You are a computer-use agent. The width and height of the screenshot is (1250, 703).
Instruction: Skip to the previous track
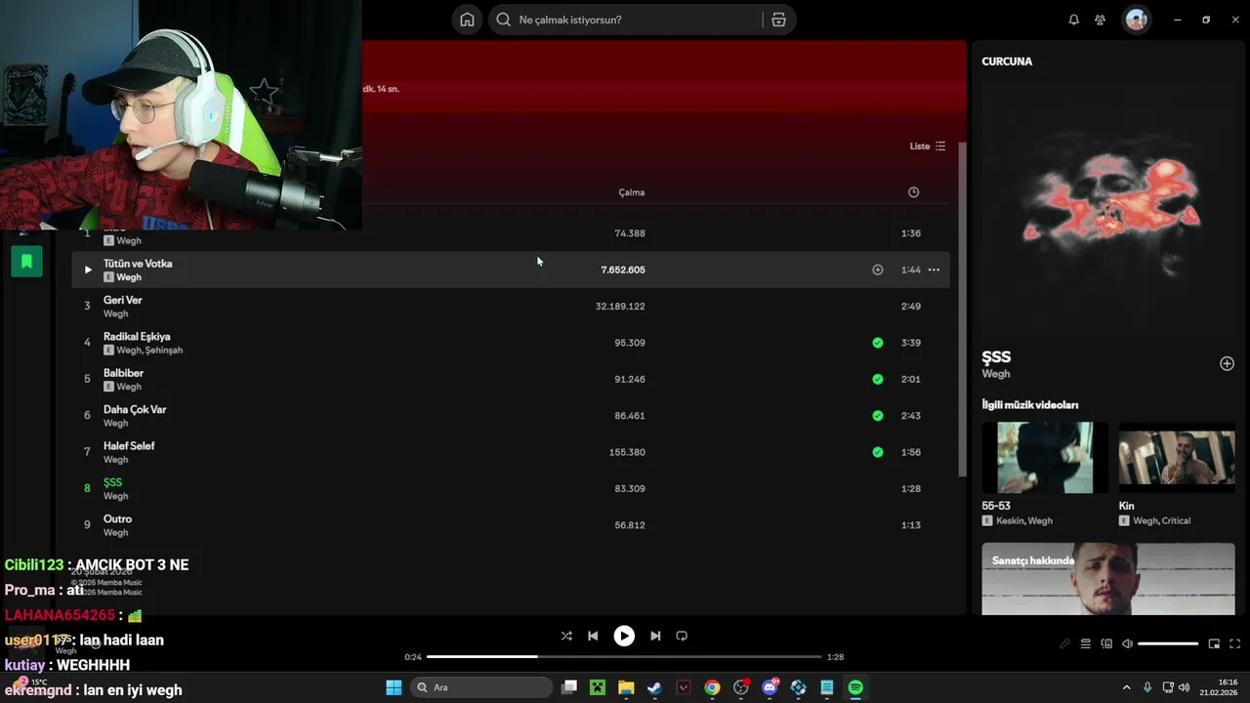point(593,636)
